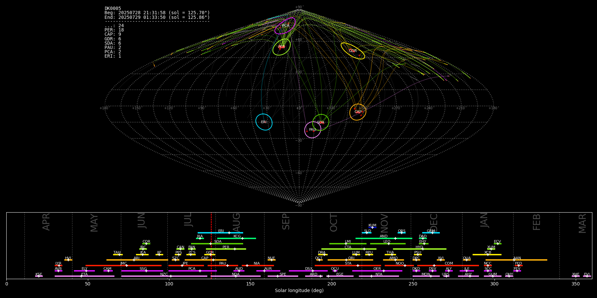Click the COM shower bar in timeline
This screenshot has height=298, width=597.
point(448,266)
